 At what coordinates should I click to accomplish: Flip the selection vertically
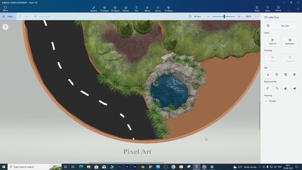pyautogui.click(x=294, y=88)
